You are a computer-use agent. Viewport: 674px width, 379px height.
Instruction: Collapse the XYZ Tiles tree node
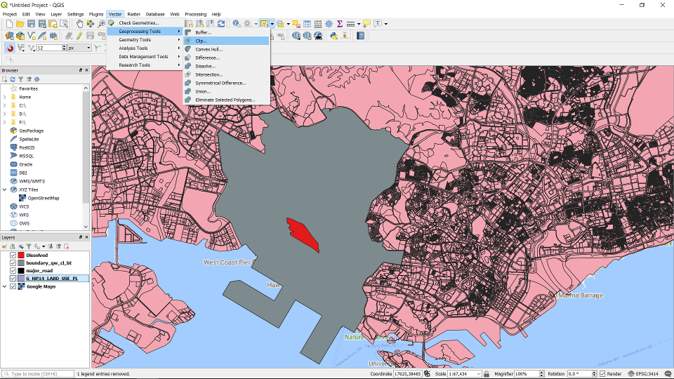click(4, 189)
